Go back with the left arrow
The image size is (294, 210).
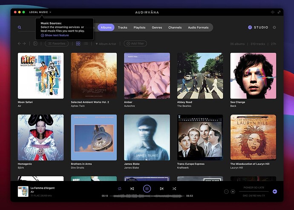pos(19,44)
